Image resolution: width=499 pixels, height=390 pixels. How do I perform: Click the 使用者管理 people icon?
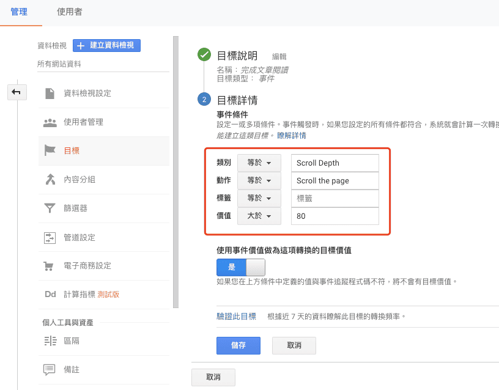click(x=50, y=122)
